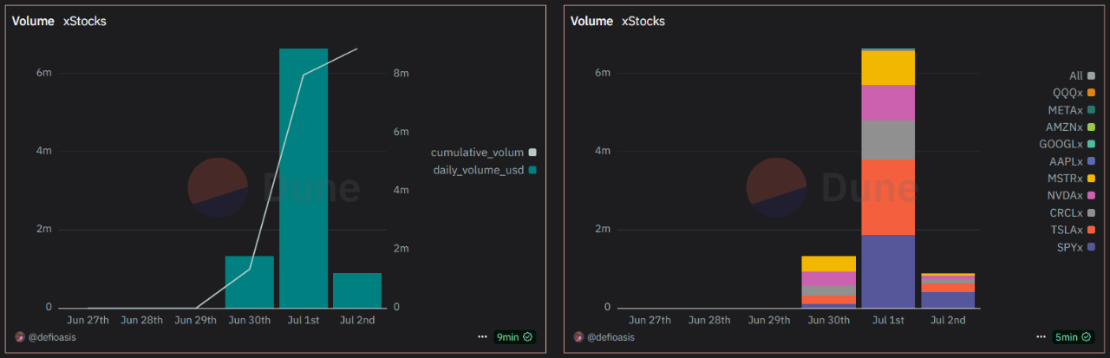Click the gray CRCLx segment of Jul 1st bar
Screen dimensions: 1110x358
[888, 140]
